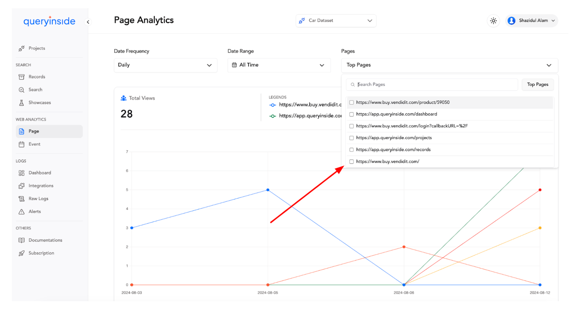
Task: Click the plug icon in the Car Dataset selector
Action: 302,21
